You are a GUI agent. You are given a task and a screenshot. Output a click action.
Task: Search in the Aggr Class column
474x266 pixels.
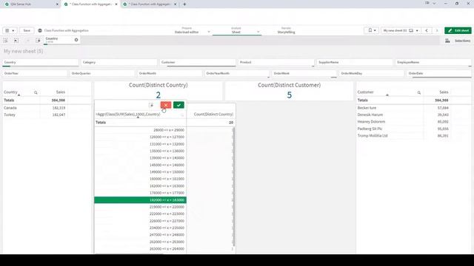pos(182,115)
